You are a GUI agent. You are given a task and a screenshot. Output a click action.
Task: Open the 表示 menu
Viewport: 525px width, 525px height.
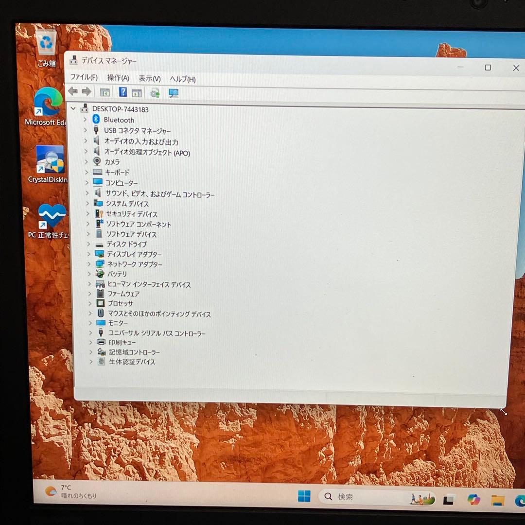149,78
